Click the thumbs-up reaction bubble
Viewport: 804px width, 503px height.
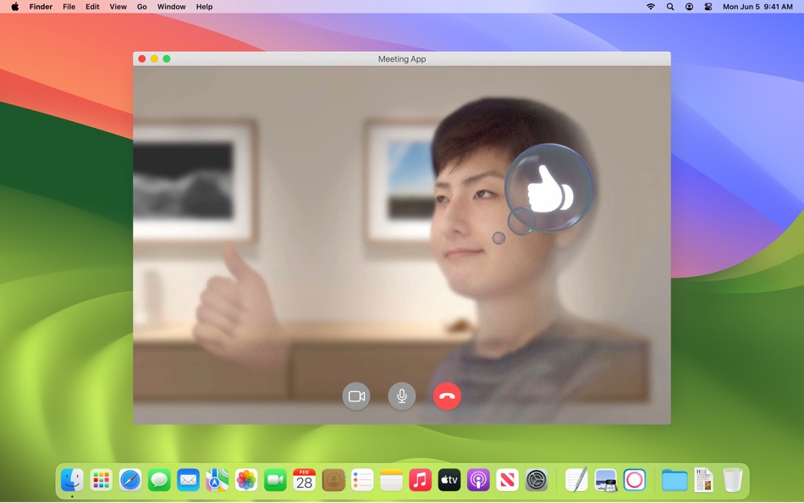coord(550,188)
